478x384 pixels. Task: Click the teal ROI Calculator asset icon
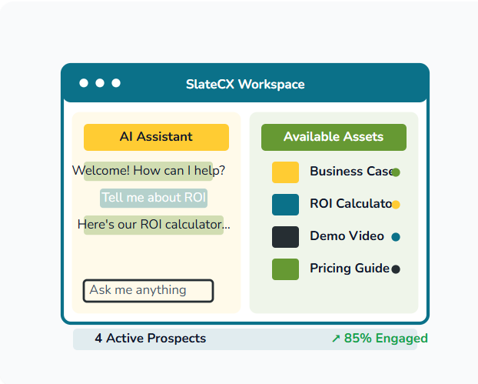285,205
